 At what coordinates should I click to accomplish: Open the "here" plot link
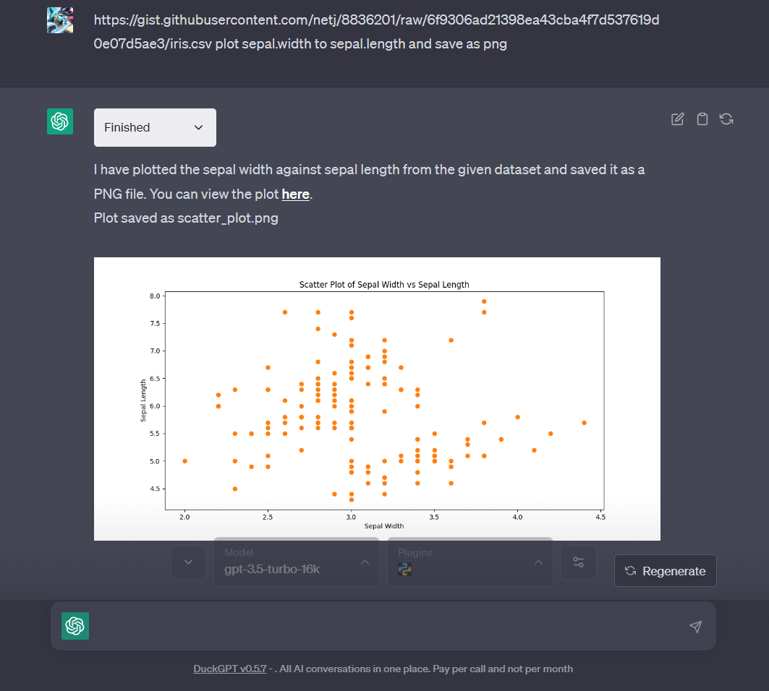(x=295, y=194)
